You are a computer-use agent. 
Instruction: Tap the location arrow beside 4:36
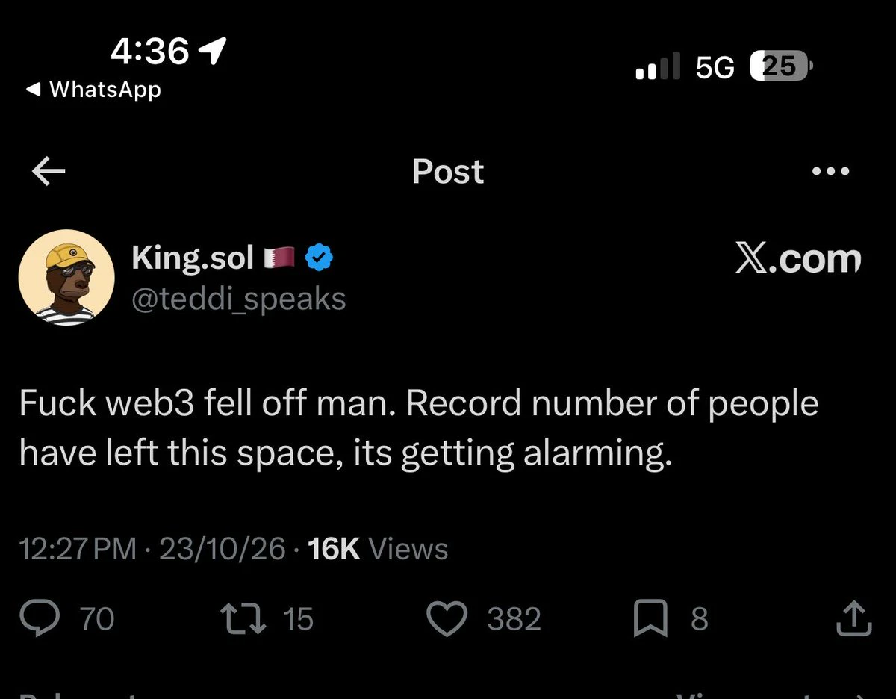pyautogui.click(x=213, y=52)
